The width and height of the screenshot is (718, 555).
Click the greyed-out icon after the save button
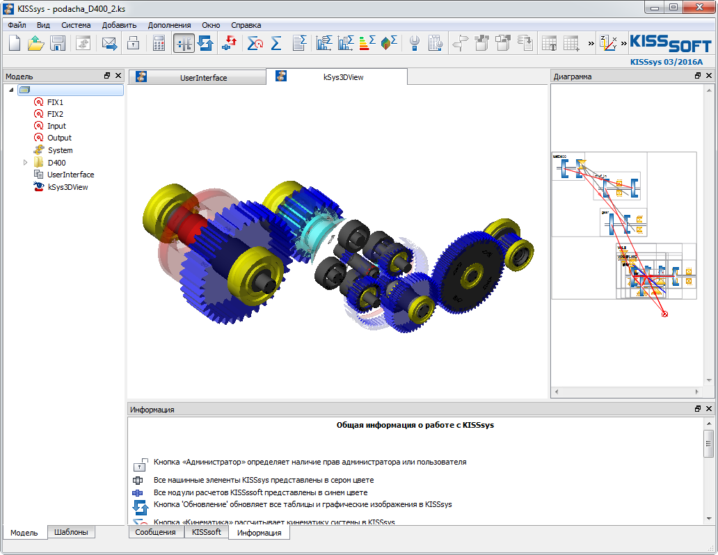tap(83, 44)
